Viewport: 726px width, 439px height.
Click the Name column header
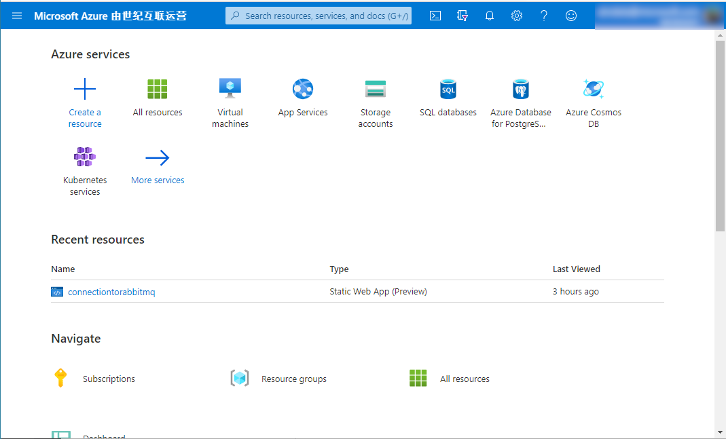63,269
